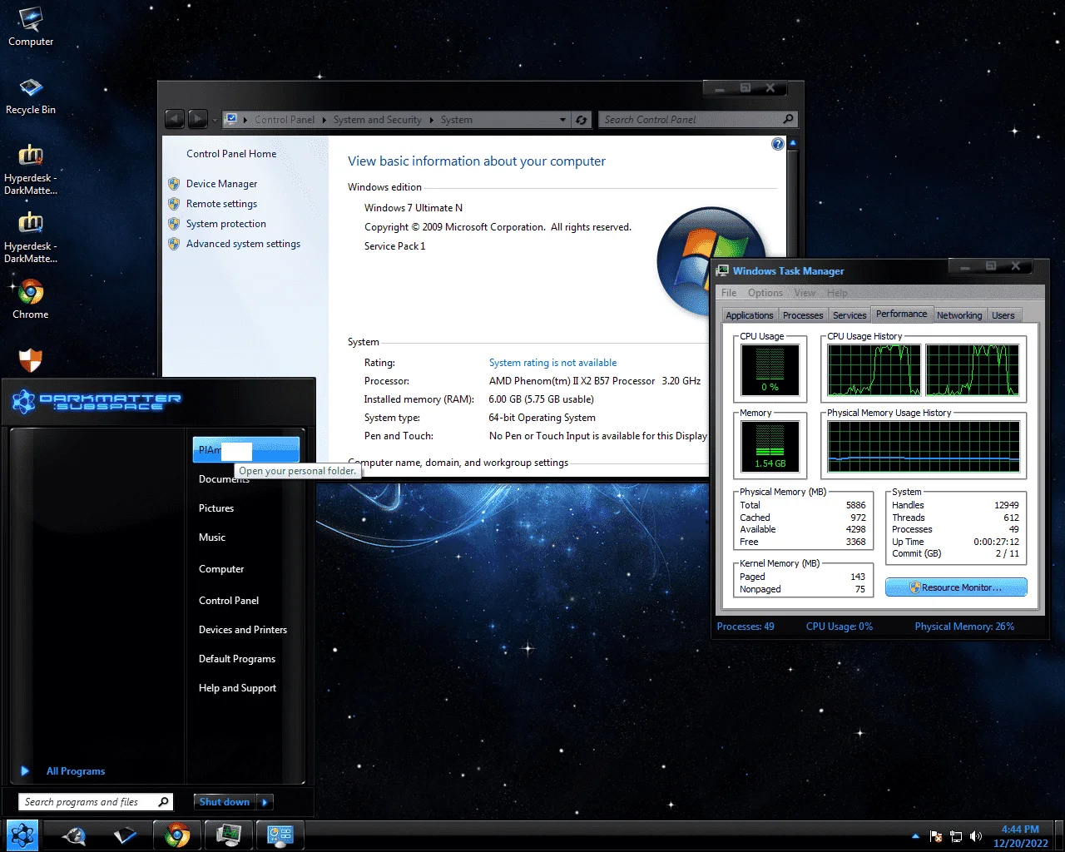Click the help question mark icon

[778, 144]
